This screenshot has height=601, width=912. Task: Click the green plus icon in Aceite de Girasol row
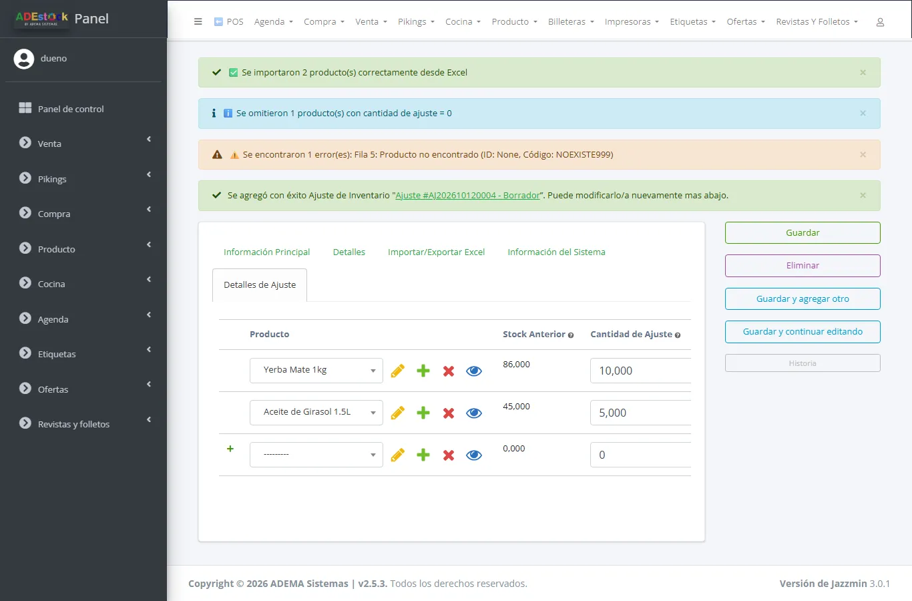[x=423, y=413]
